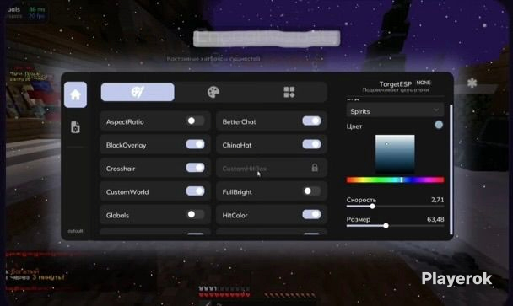Click the Spirits dropdown chevron arrow

436,110
